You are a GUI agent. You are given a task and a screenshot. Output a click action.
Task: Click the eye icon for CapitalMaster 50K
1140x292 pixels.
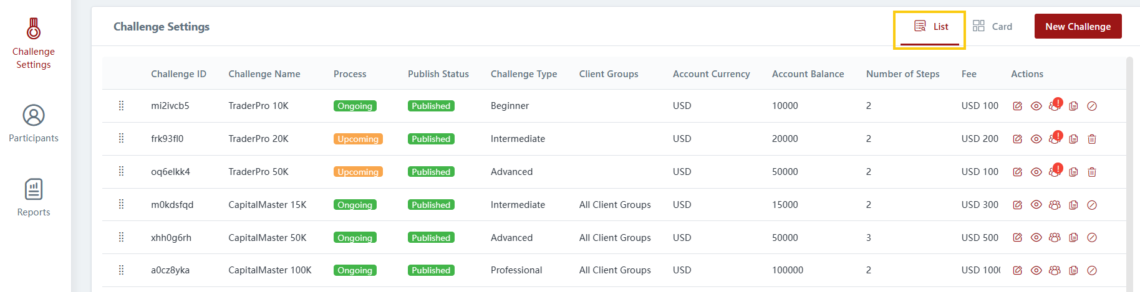tap(1036, 238)
